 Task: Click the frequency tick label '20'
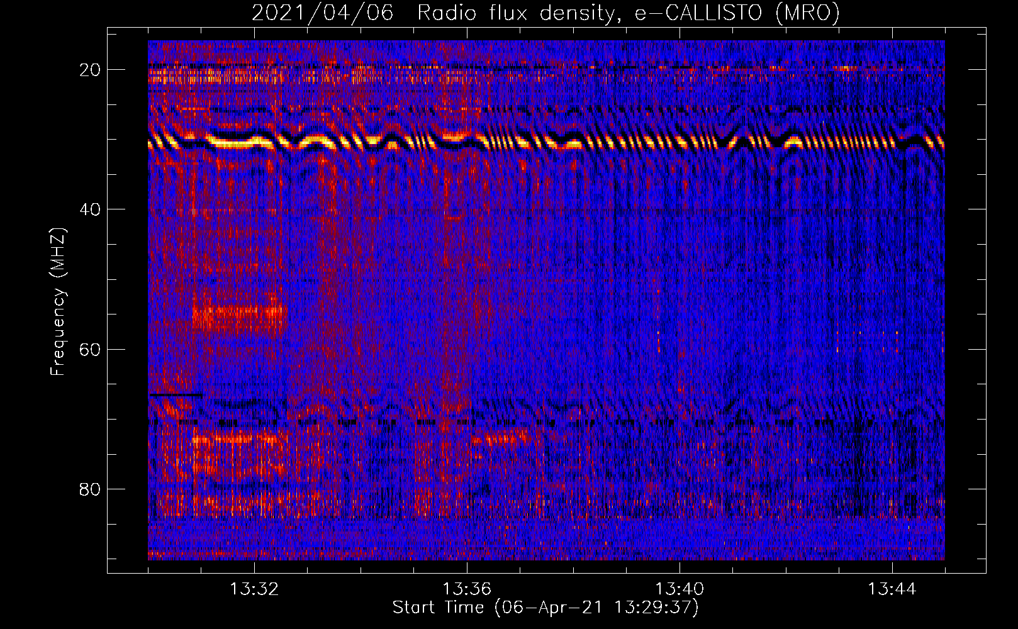tap(91, 70)
